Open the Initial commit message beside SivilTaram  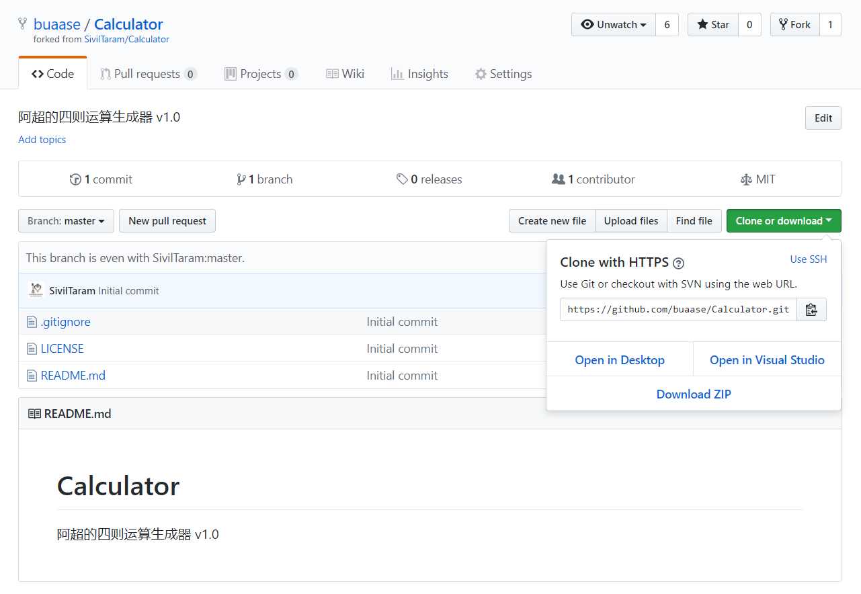point(129,291)
